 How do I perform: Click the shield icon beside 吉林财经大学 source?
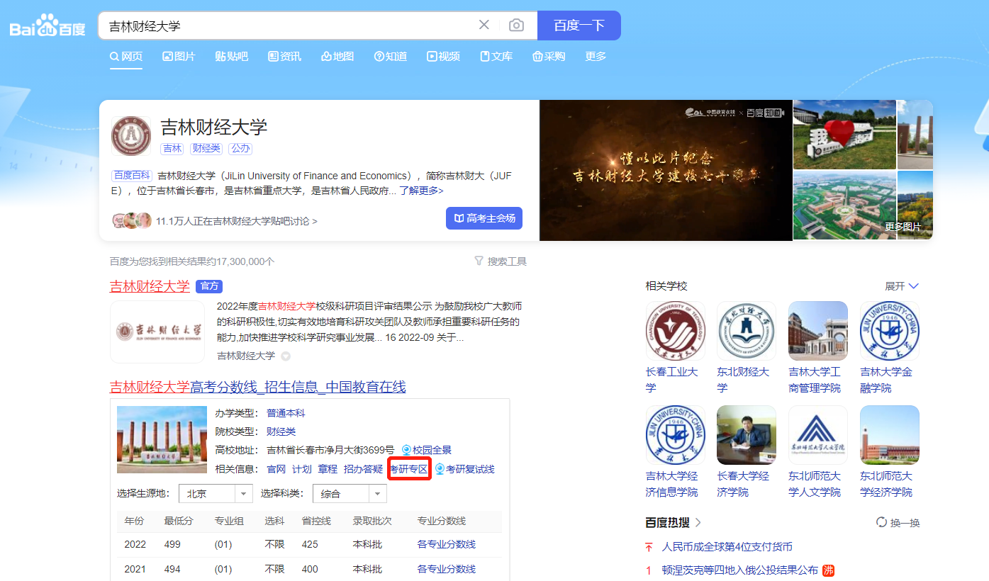pos(286,356)
